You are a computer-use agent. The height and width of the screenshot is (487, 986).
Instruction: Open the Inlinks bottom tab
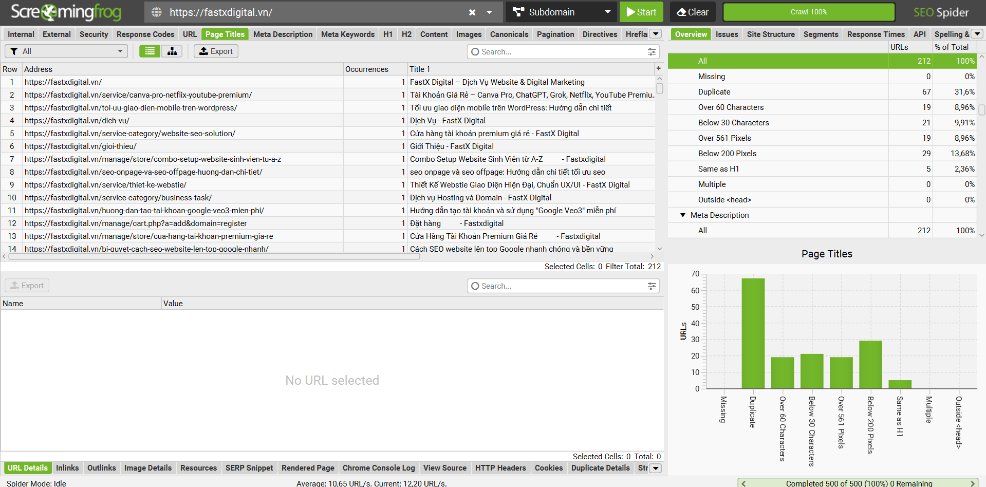[x=67, y=467]
